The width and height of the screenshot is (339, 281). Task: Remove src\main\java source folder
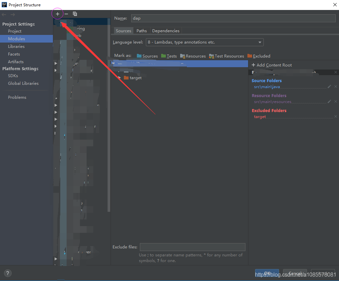click(x=336, y=86)
